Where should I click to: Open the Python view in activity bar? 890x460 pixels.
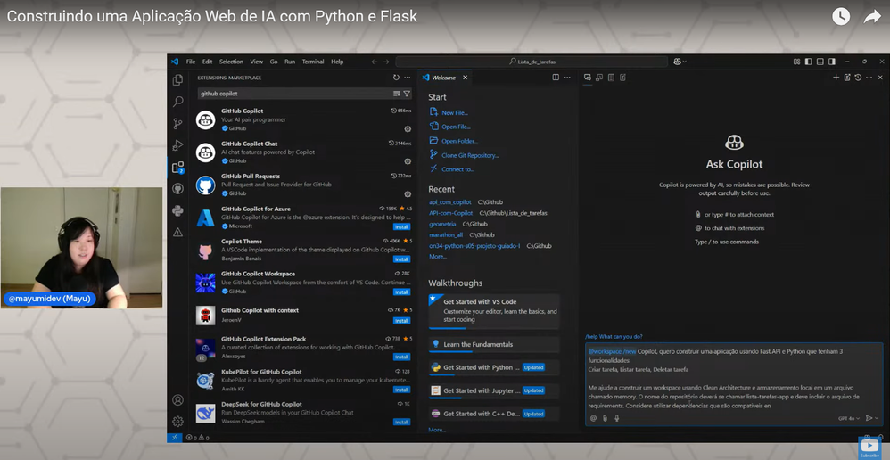[177, 210]
